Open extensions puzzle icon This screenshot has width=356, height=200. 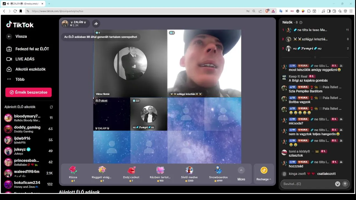309,11
